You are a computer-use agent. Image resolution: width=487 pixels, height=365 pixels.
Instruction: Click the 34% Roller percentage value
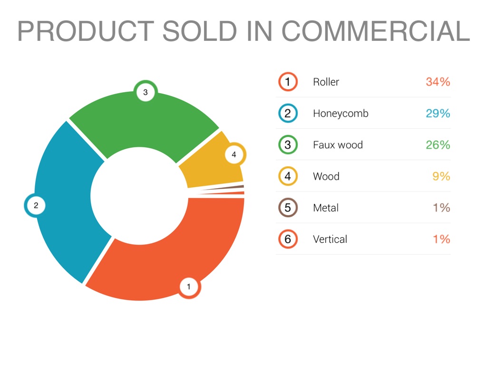438,82
